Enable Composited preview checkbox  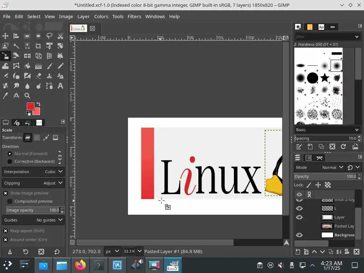10,201
